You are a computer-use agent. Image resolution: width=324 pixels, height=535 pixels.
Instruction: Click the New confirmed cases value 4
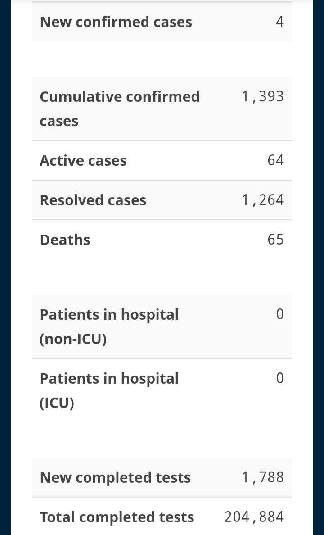(x=279, y=22)
